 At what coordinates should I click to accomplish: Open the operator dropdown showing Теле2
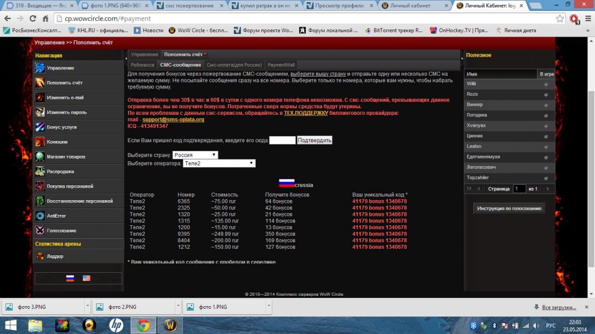[219, 163]
